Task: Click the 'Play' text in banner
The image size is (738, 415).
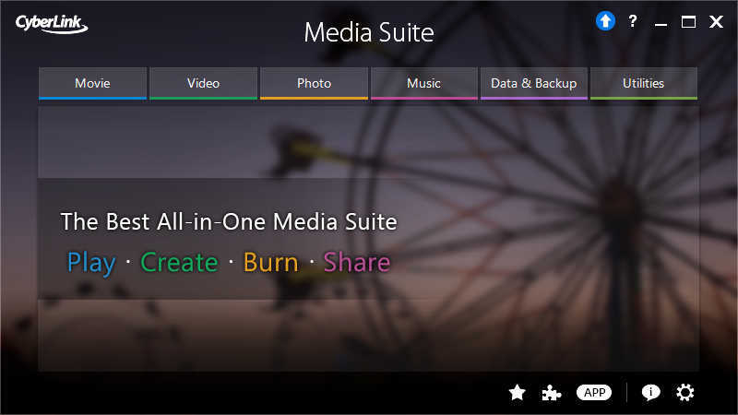Action: [x=91, y=263]
